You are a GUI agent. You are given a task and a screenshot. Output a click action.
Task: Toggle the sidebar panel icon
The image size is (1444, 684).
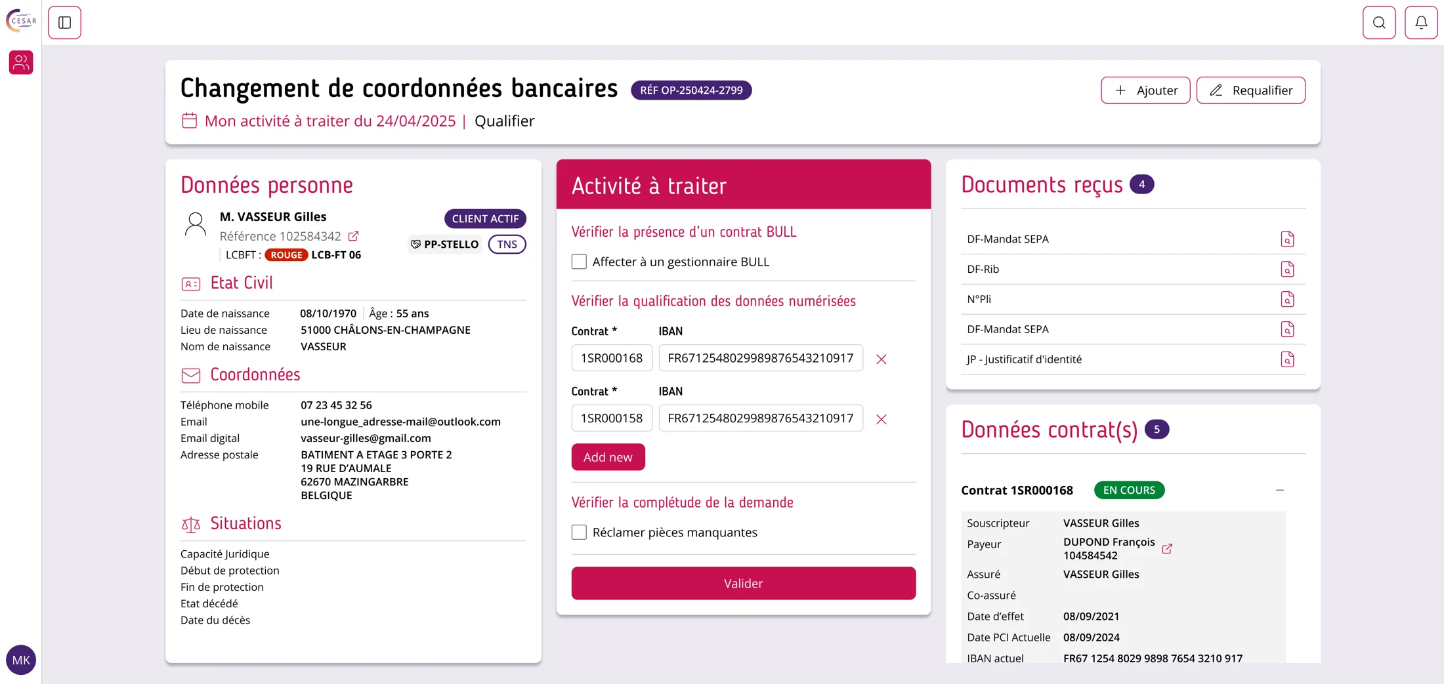point(64,22)
